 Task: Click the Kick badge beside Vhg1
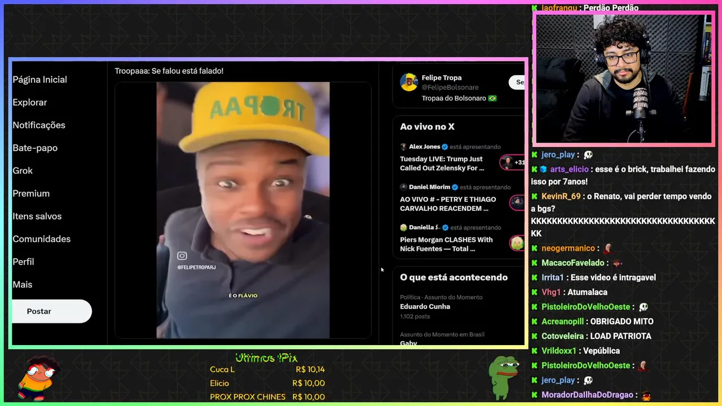(535, 292)
